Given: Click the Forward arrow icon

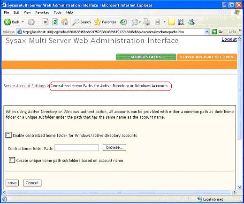Looking at the screenshot, I should tap(31, 22).
